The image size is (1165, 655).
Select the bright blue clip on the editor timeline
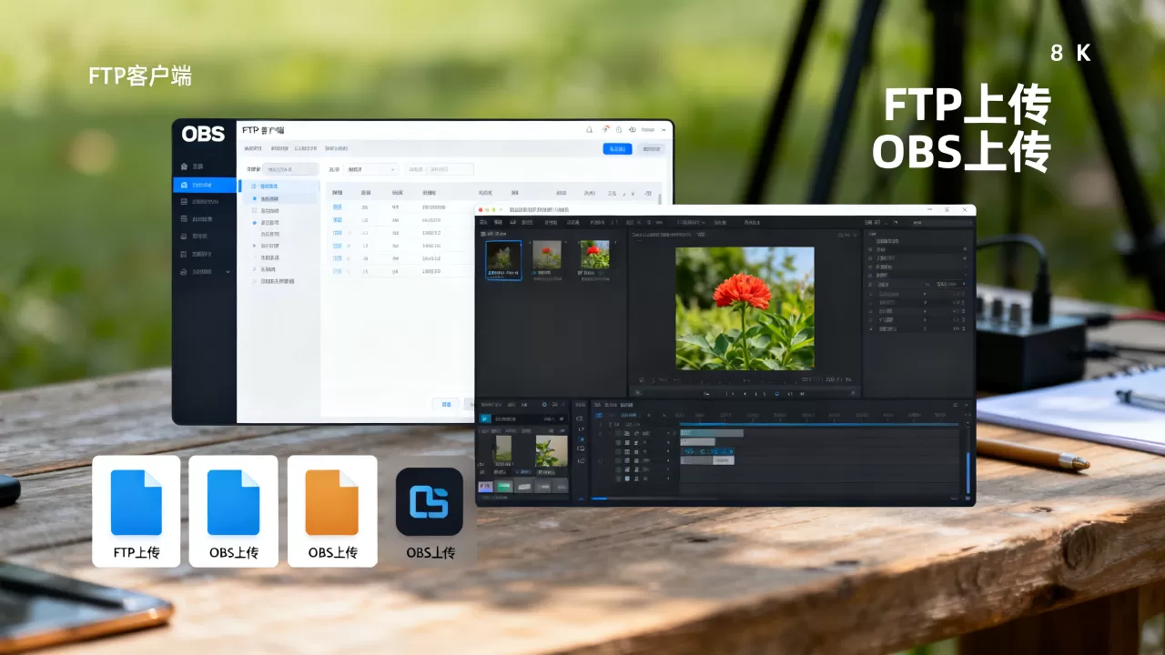(x=708, y=451)
